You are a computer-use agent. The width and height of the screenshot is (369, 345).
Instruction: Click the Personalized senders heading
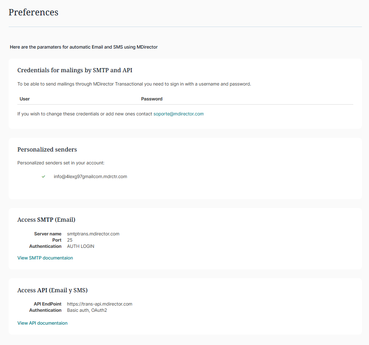tap(47, 149)
